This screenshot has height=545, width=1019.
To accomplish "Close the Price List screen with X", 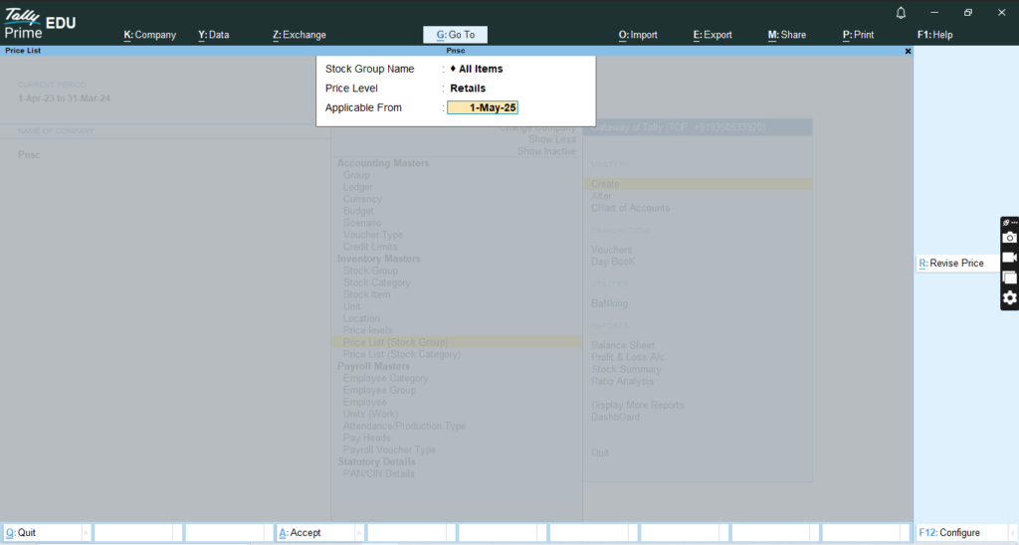I will pyautogui.click(x=908, y=51).
